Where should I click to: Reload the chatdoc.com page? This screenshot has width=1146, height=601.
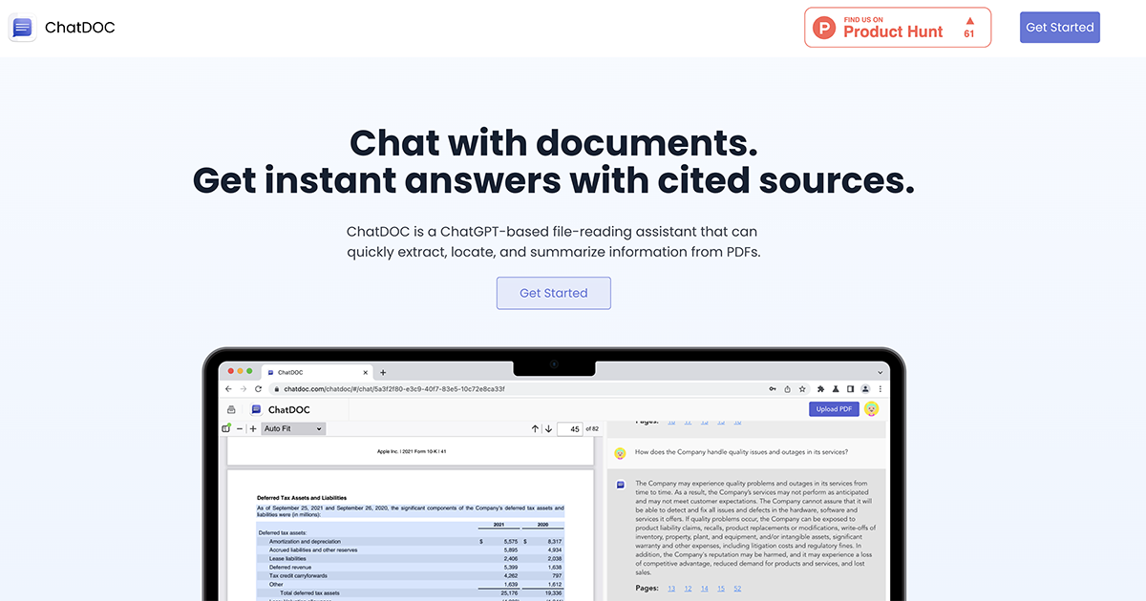tap(257, 388)
